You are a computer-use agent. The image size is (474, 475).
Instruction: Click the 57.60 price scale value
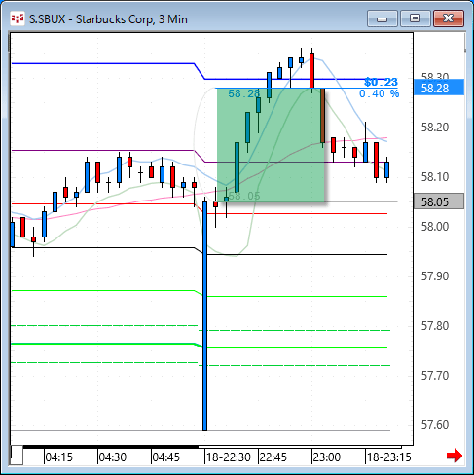(x=435, y=425)
